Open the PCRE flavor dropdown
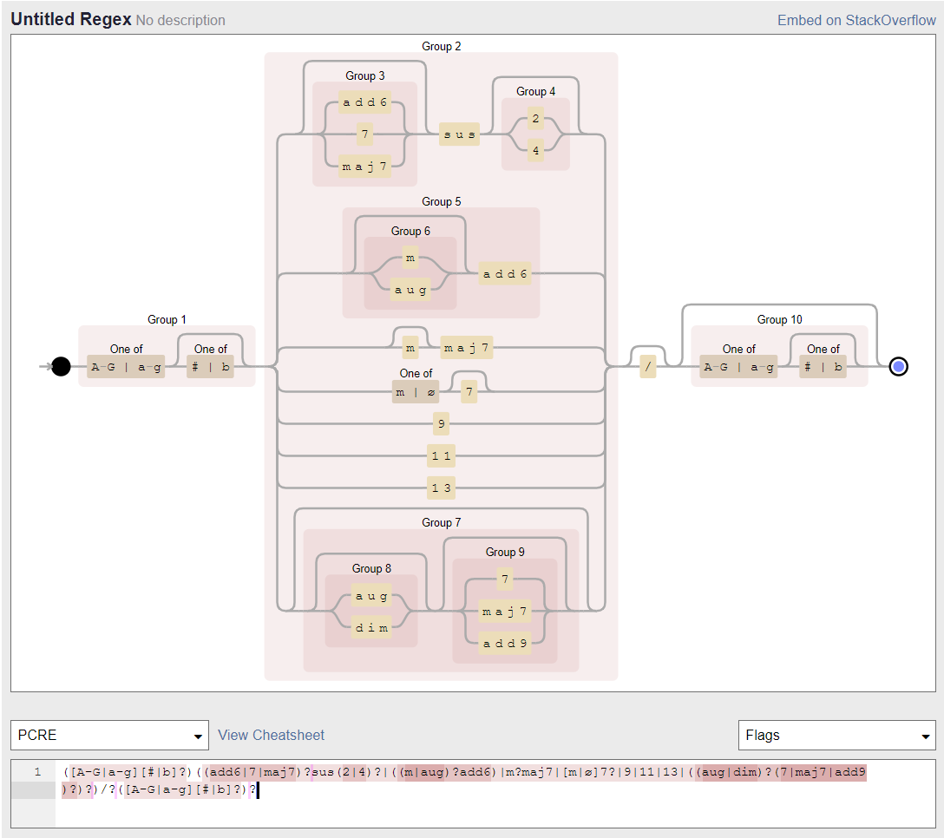 tap(108, 735)
